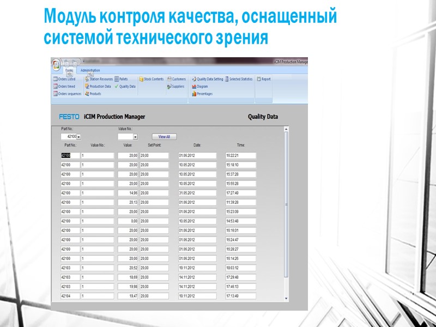The height and width of the screenshot is (327, 436).
Task: Open the Diagram chart
Action: 200,87
